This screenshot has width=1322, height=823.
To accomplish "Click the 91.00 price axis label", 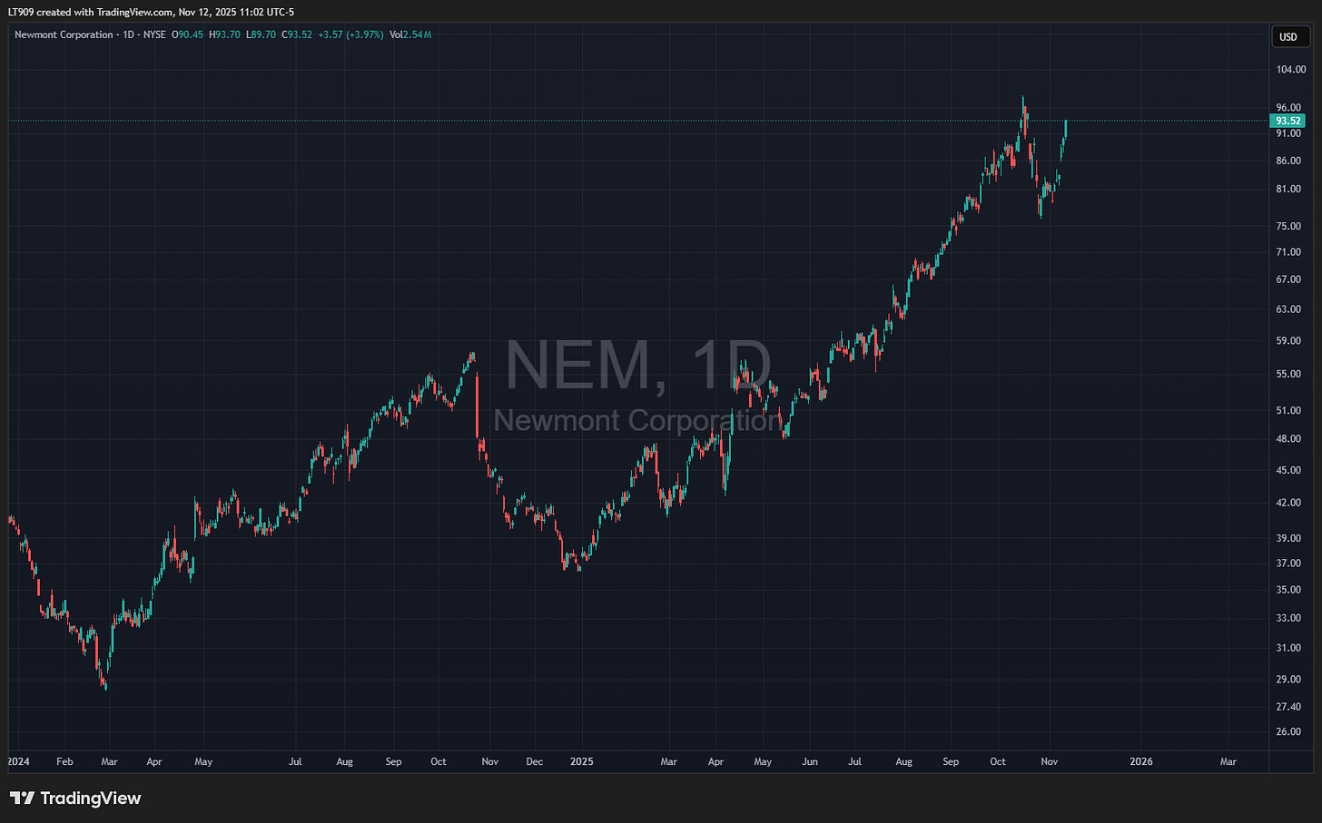I will pyautogui.click(x=1288, y=133).
